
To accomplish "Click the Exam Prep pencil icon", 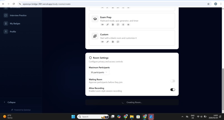I will click(x=108, y=25).
